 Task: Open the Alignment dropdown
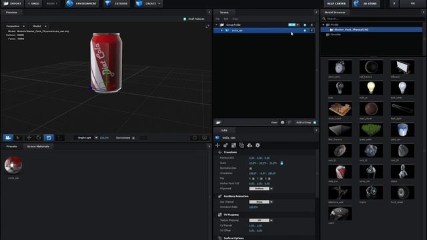tap(261, 189)
